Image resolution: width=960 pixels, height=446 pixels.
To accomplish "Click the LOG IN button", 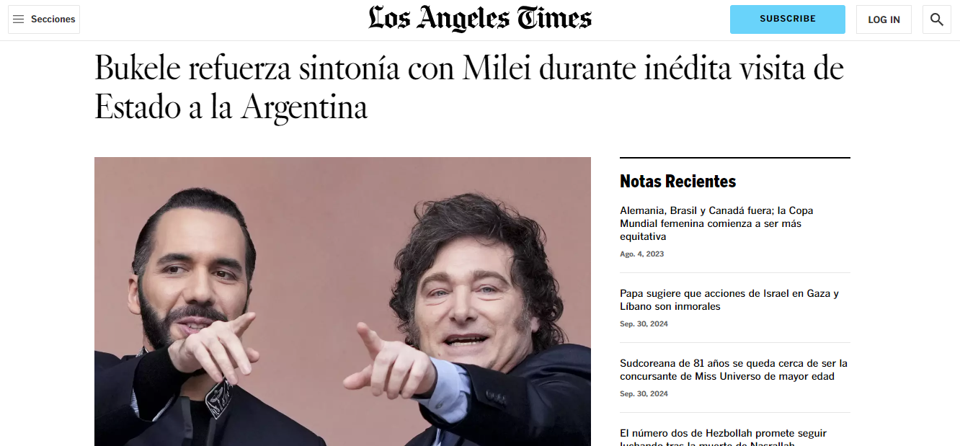I will point(884,19).
